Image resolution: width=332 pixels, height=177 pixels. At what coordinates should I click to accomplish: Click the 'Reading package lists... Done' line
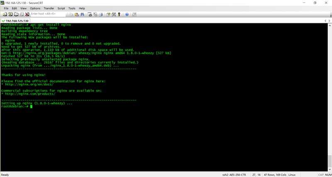point(29,28)
